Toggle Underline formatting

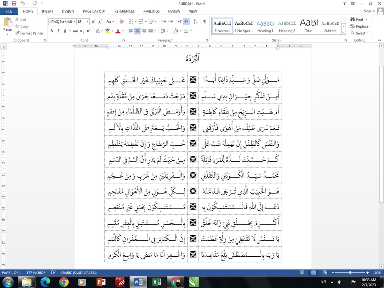click(65, 31)
